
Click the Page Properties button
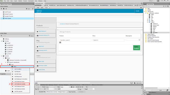pyautogui.click(x=72, y=92)
